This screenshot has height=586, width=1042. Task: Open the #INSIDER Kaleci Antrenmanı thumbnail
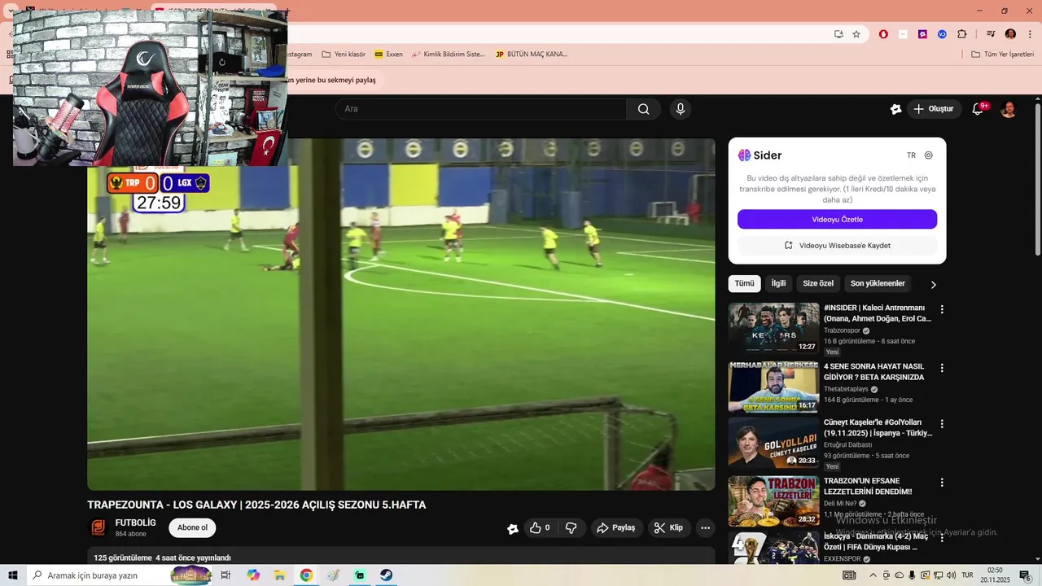tap(773, 328)
